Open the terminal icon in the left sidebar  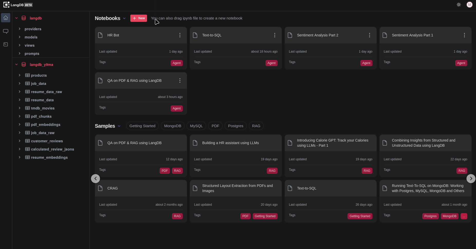pyautogui.click(x=6, y=44)
